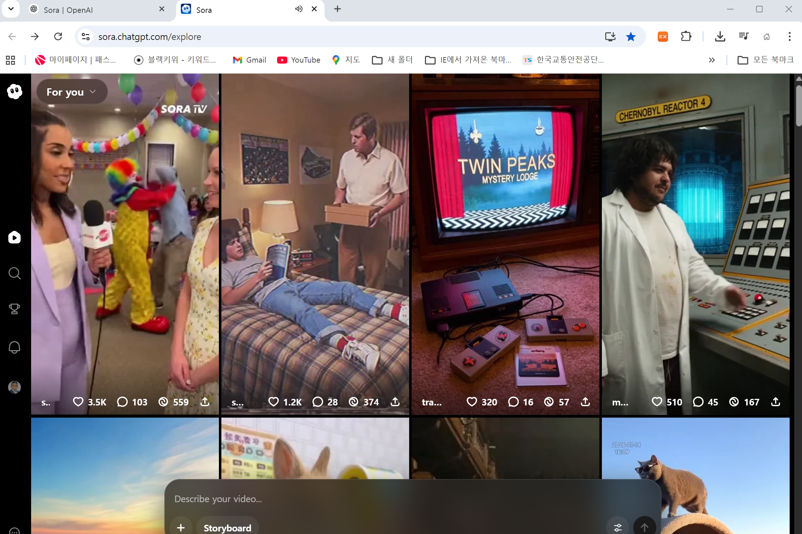
Task: Open the notifications bell icon
Action: tap(15, 347)
